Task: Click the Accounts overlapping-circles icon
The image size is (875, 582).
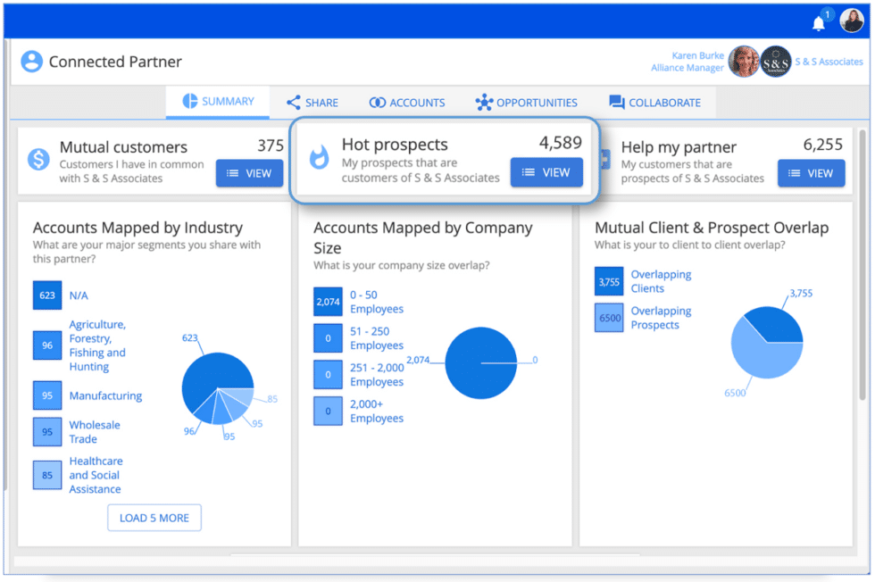Action: tap(377, 102)
